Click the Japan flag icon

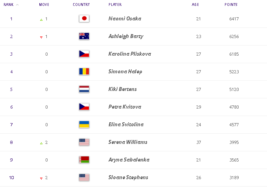84,18
